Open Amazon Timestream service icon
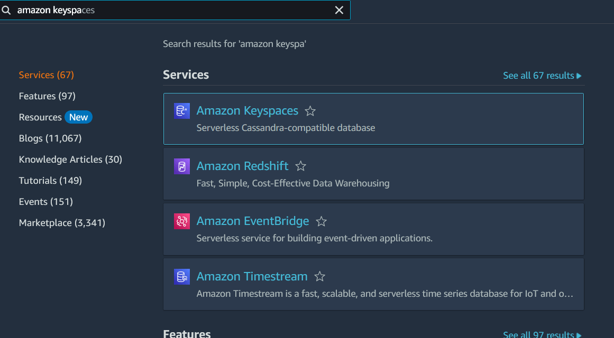 182,277
